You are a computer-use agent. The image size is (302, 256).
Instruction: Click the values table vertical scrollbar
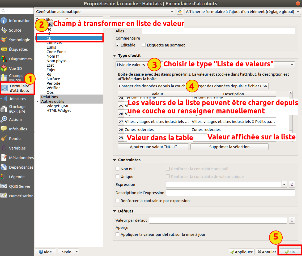click(291, 116)
